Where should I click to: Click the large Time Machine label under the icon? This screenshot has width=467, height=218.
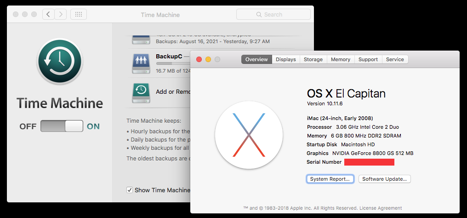pyautogui.click(x=60, y=103)
